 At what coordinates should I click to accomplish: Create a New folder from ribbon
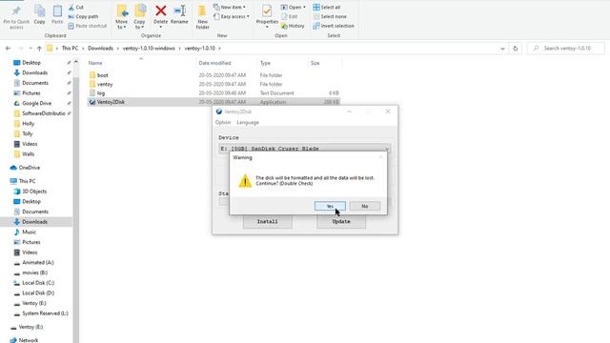(x=202, y=17)
